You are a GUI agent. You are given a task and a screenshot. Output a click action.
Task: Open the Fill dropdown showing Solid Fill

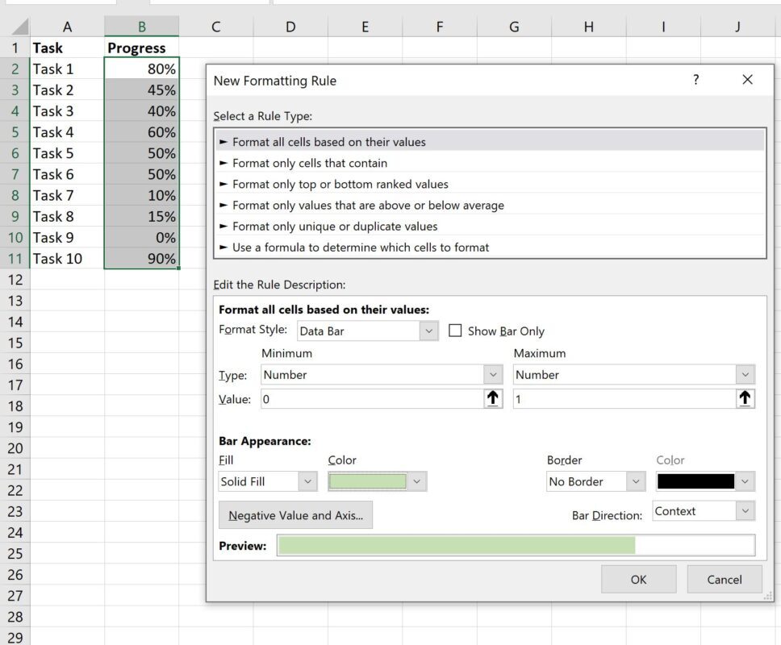[307, 481]
